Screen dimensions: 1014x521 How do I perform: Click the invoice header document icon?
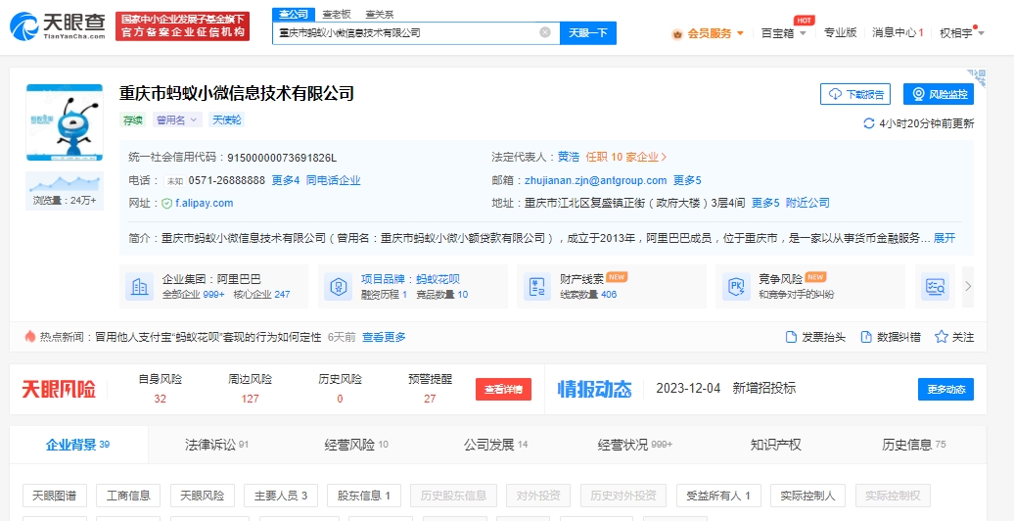pyautogui.click(x=792, y=337)
